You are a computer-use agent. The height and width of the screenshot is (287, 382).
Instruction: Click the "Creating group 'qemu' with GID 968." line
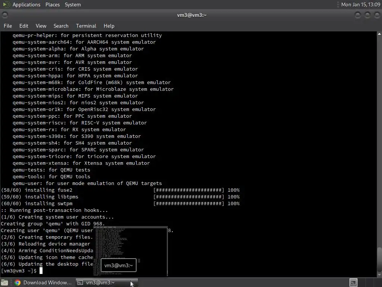pos(53,224)
